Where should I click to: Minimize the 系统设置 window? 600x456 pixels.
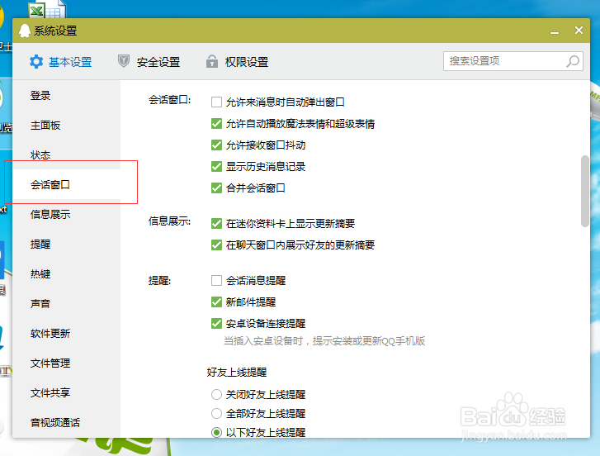(555, 32)
